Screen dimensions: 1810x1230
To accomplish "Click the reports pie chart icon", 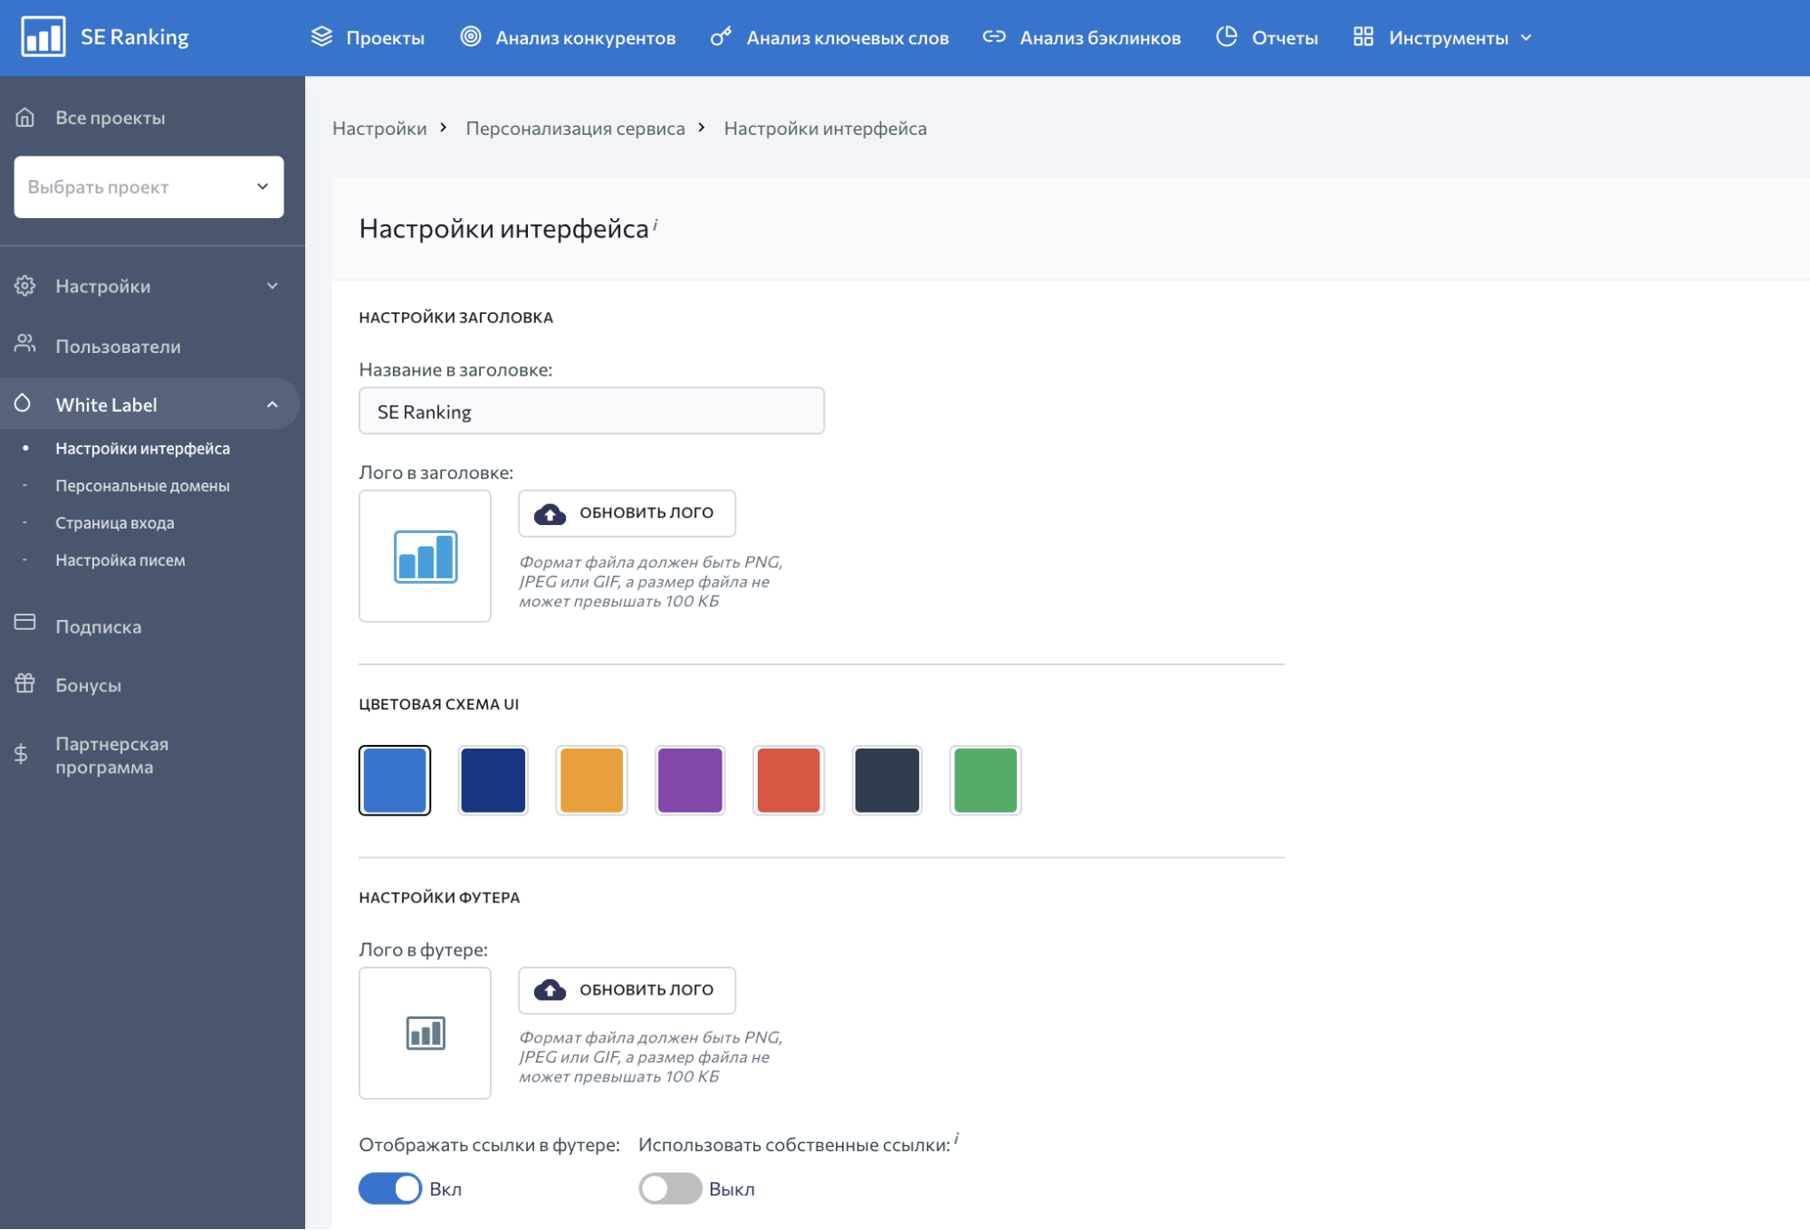I will 1226,37.
